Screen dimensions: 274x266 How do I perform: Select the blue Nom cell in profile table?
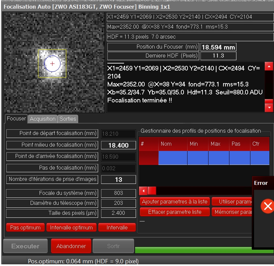(173, 158)
